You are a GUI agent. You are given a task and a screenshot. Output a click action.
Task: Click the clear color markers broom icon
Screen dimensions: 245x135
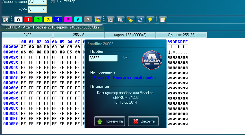pos(98,20)
